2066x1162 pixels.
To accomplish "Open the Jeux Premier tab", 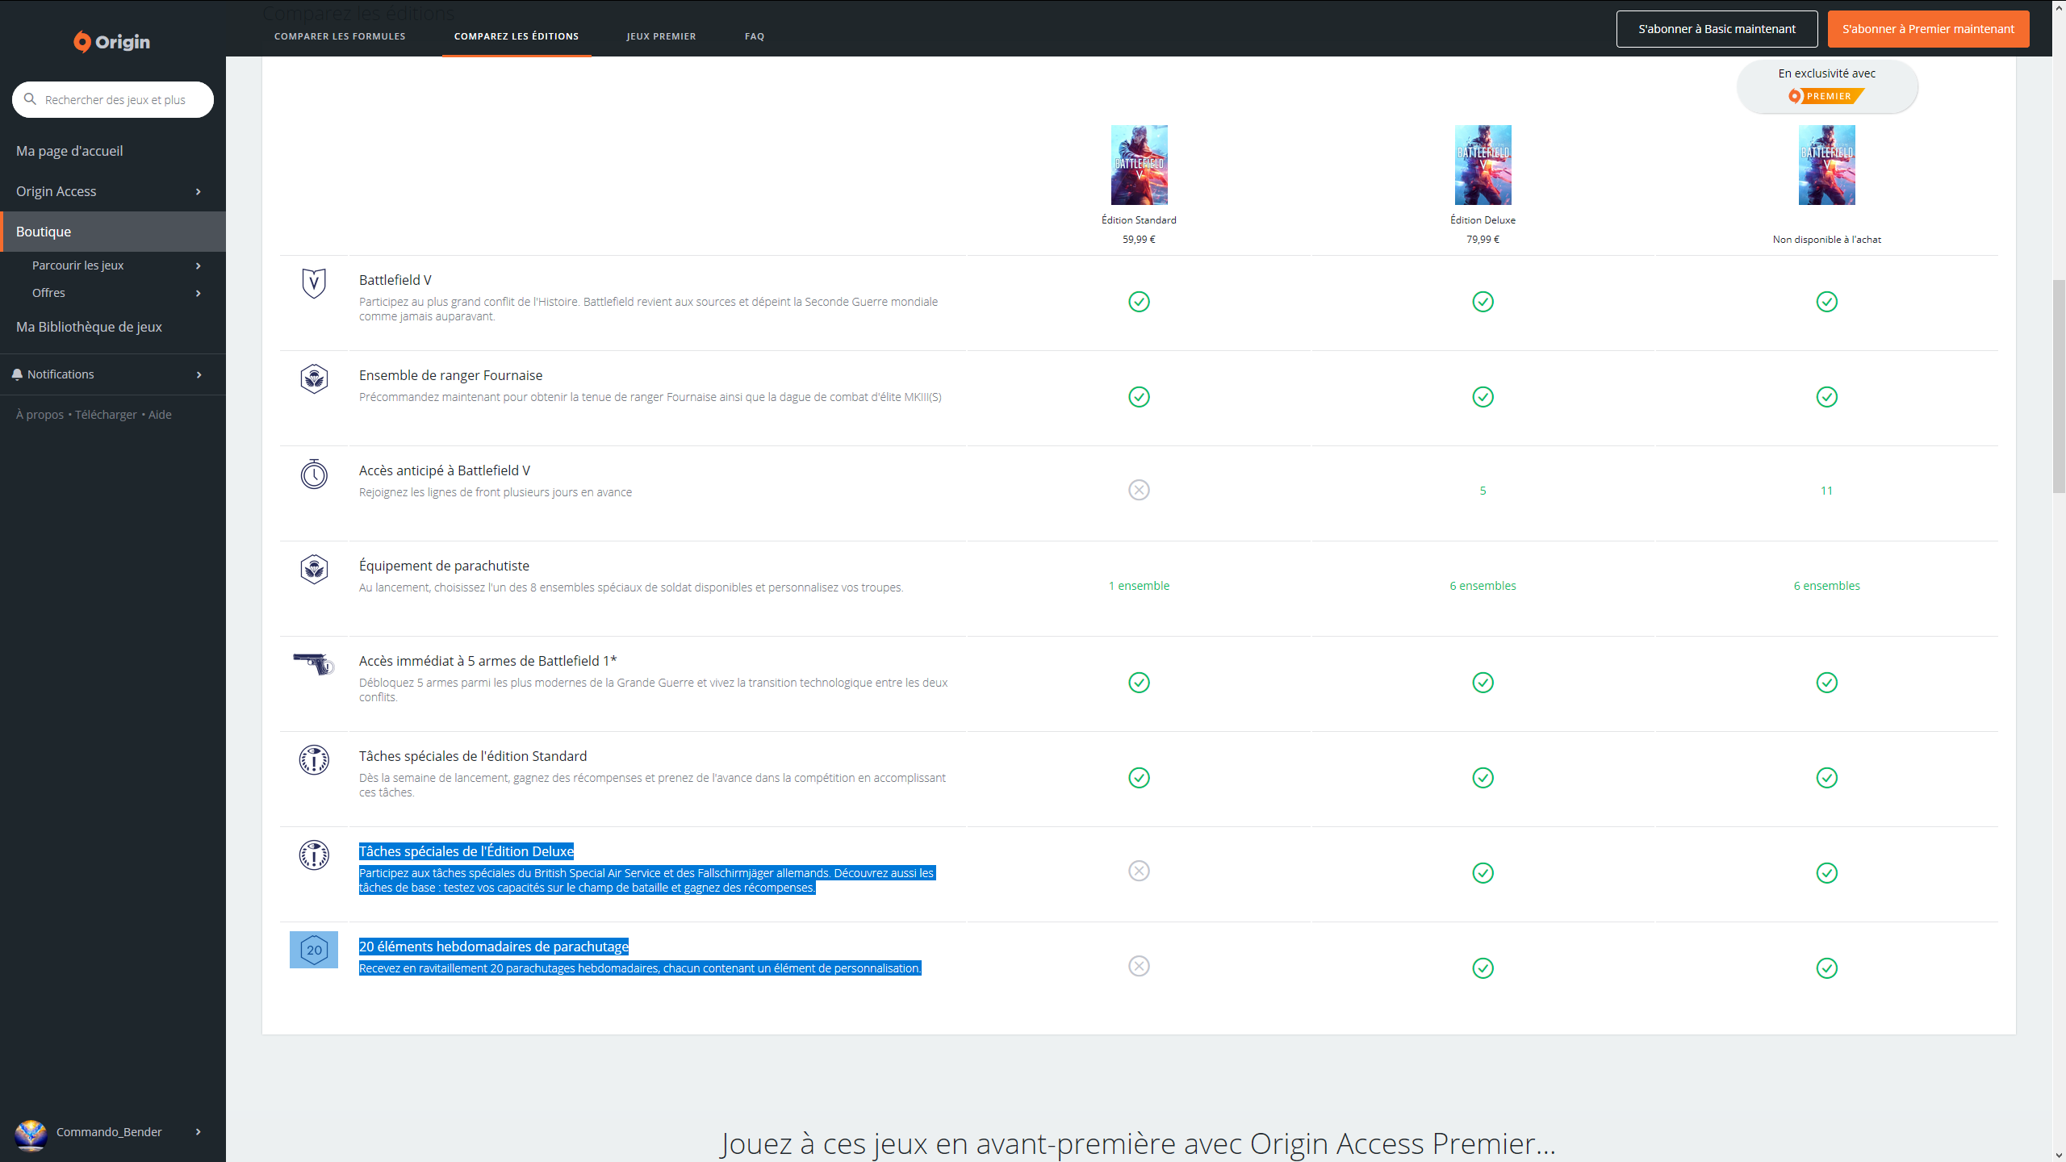I will pos(661,36).
